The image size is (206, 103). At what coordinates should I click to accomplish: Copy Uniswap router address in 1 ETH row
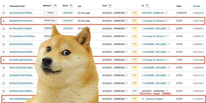tap(167, 60)
